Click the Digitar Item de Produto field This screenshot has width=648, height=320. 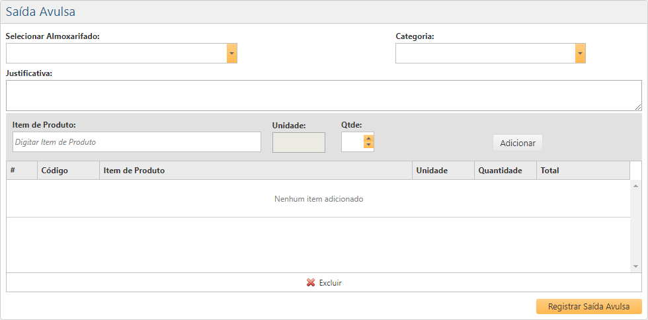[x=137, y=141]
